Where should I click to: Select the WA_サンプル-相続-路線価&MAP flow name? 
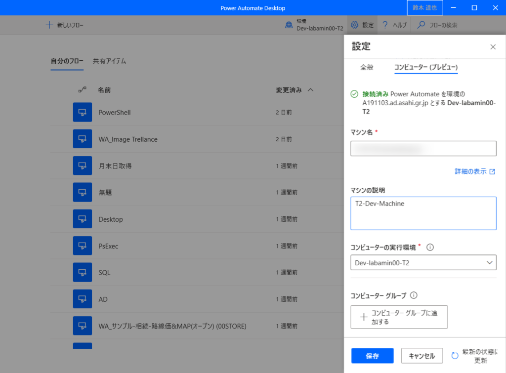point(172,326)
